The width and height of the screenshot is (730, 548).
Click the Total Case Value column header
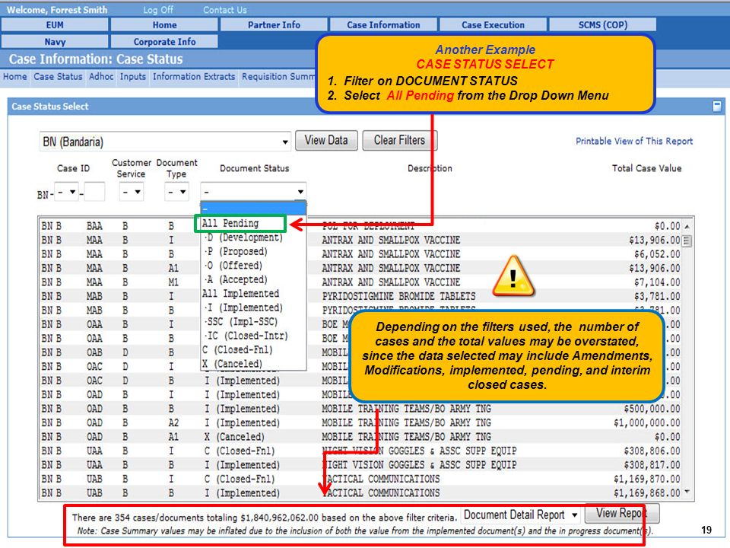646,168
